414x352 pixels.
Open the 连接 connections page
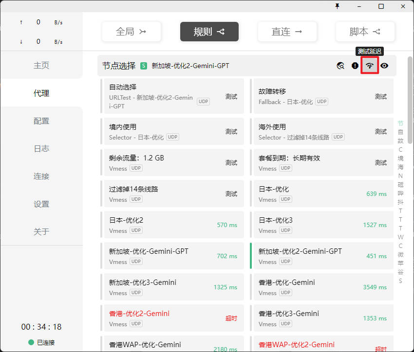coord(41,176)
